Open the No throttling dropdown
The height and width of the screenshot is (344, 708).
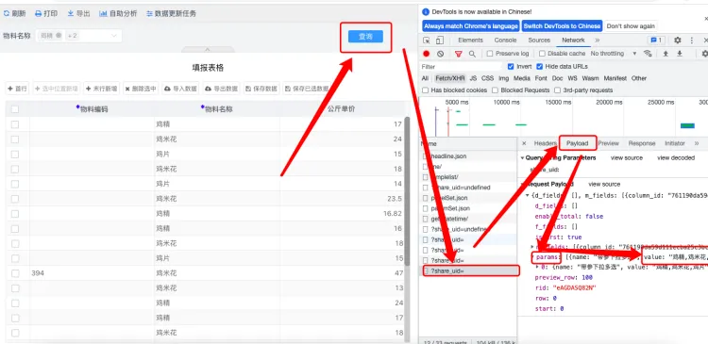click(614, 54)
